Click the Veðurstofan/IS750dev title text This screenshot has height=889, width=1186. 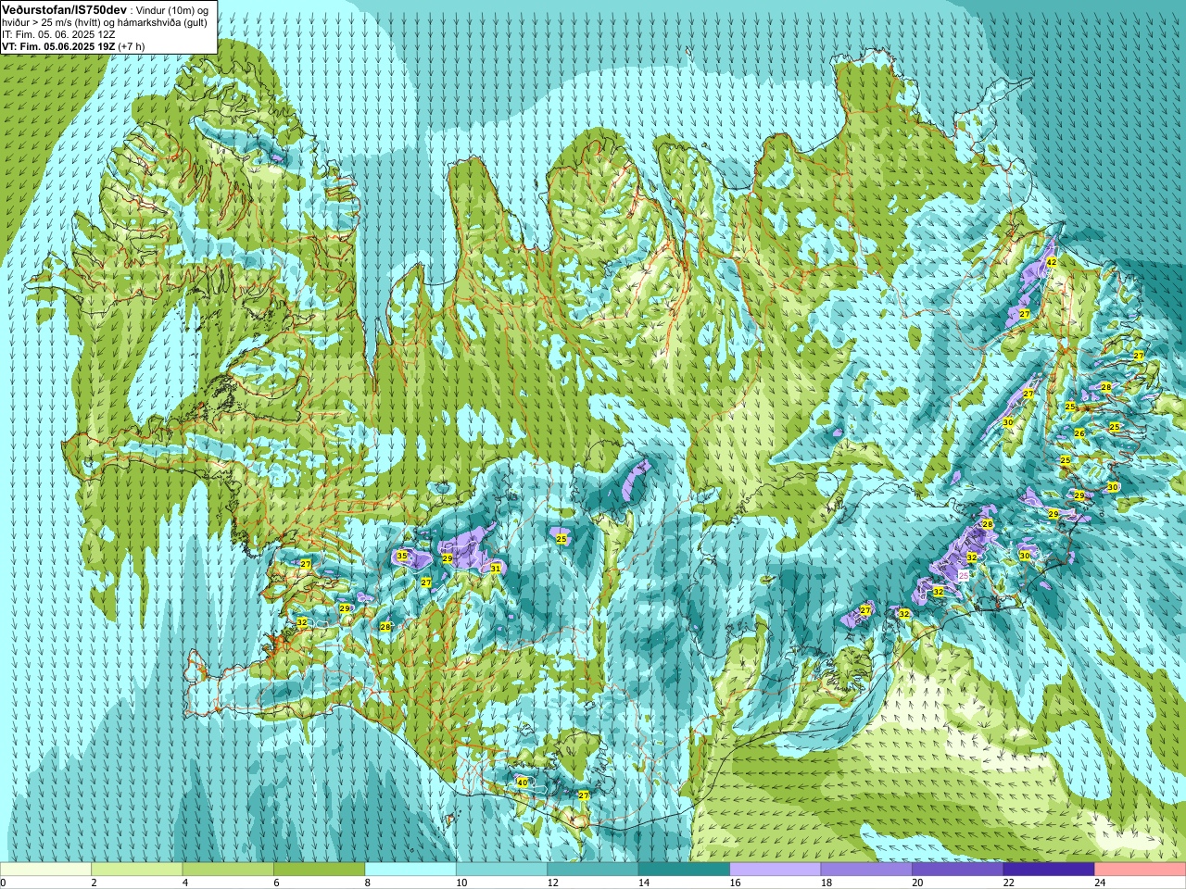point(64,8)
